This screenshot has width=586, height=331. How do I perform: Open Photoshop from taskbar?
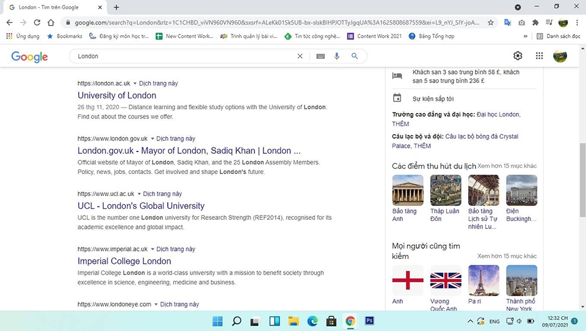(x=369, y=321)
